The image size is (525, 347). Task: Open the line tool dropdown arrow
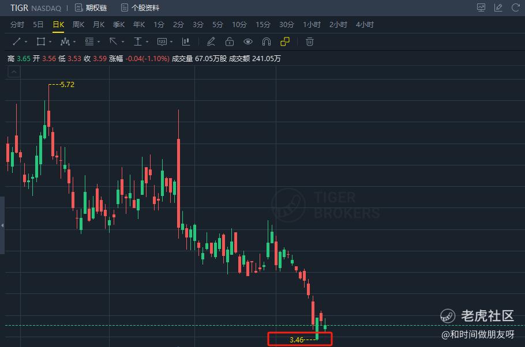click(26, 42)
